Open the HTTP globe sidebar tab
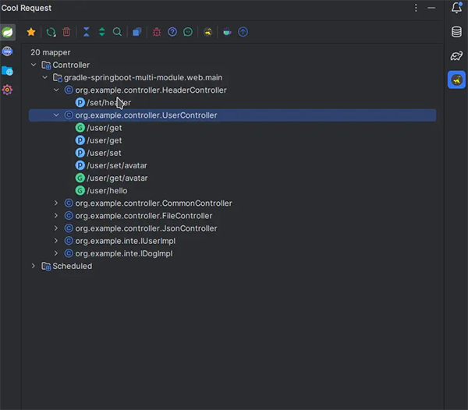The width and height of the screenshot is (468, 410). 8,51
